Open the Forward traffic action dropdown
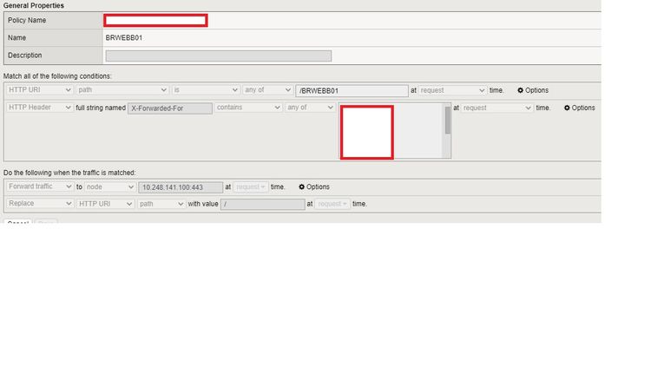Image resolution: width=651 pixels, height=366 pixels. 39,186
